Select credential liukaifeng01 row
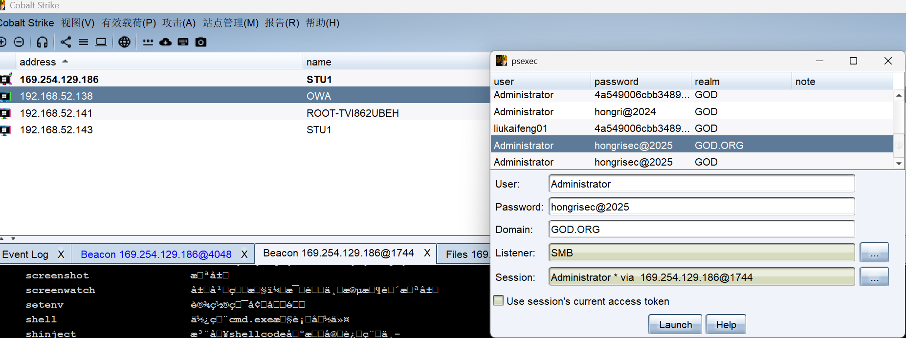This screenshot has width=906, height=338. [x=691, y=128]
